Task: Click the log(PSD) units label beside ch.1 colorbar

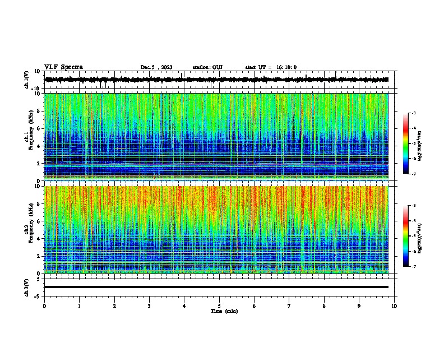Action: [x=420, y=146]
